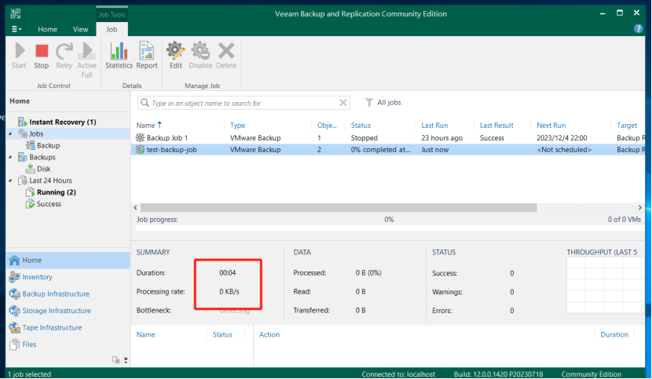Click the 0% completed status cell

pyautogui.click(x=380, y=150)
